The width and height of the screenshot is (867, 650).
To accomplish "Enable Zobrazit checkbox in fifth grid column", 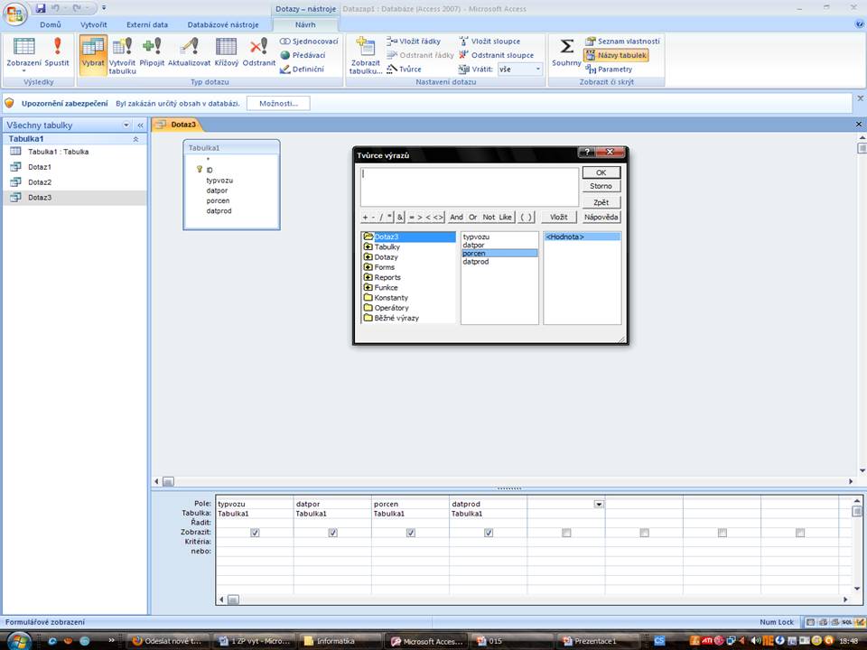I will pyautogui.click(x=566, y=533).
